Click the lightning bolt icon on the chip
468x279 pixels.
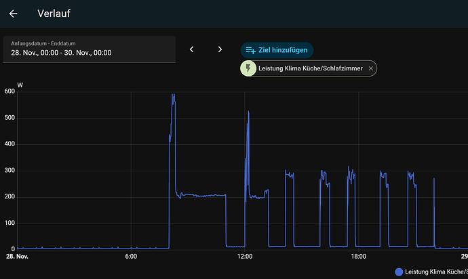[x=248, y=68]
